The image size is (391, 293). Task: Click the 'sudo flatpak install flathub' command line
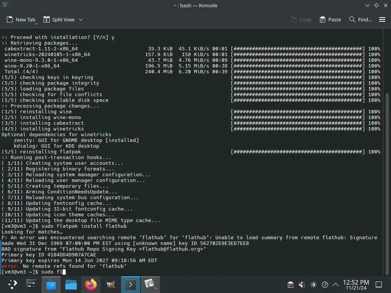[x=64, y=226]
